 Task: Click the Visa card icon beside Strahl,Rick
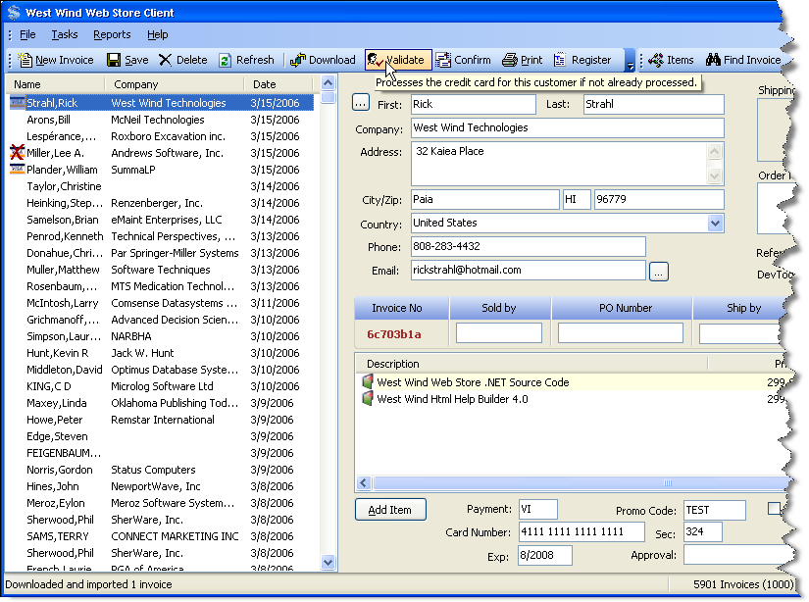(x=17, y=103)
